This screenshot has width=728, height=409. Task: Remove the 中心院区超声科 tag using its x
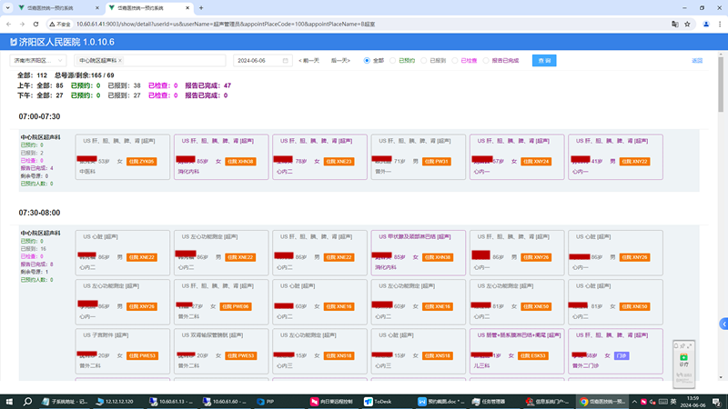point(120,61)
